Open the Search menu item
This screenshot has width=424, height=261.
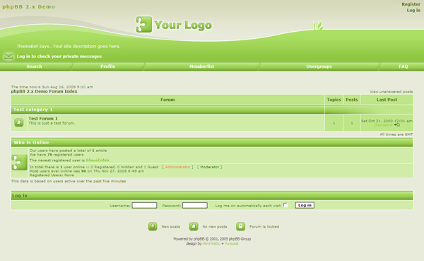34,66
